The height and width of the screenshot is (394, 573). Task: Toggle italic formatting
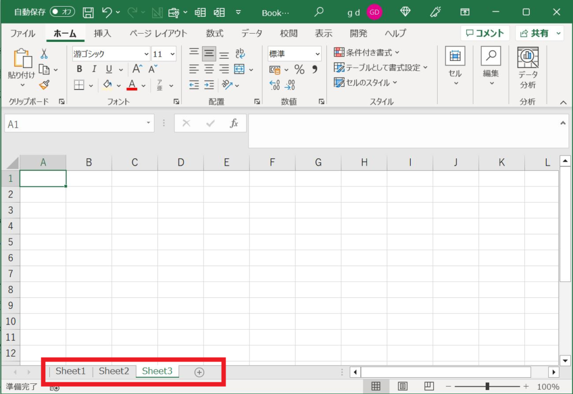point(93,68)
